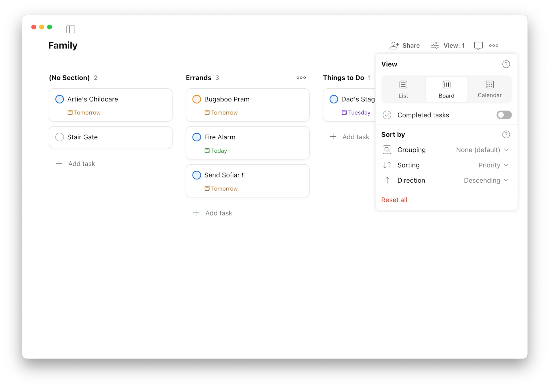
Task: Expand the Grouping None (default) dropdown
Action: [x=482, y=150]
